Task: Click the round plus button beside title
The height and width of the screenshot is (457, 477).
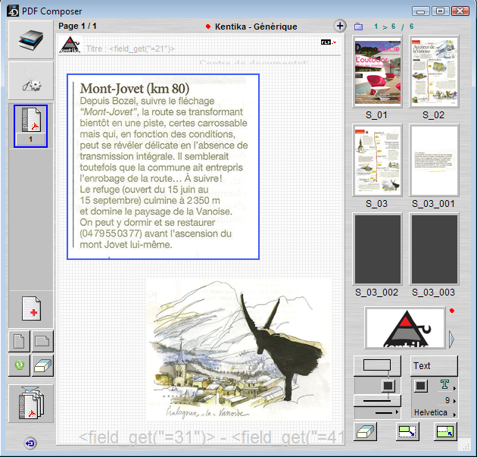Action: tap(340, 26)
